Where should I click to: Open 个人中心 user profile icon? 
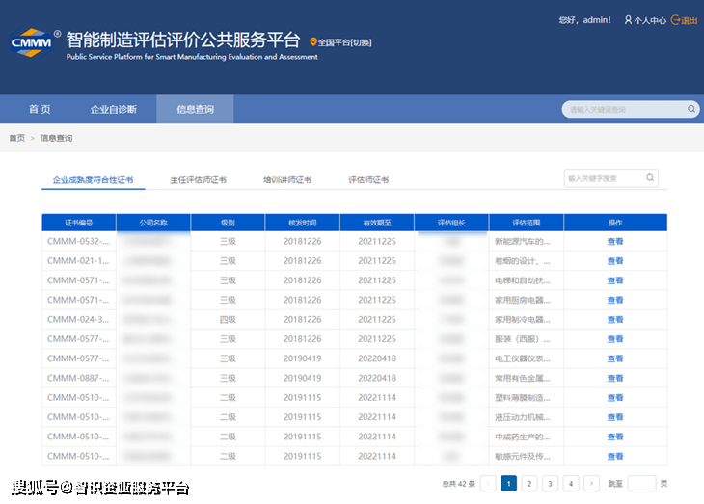pos(628,20)
